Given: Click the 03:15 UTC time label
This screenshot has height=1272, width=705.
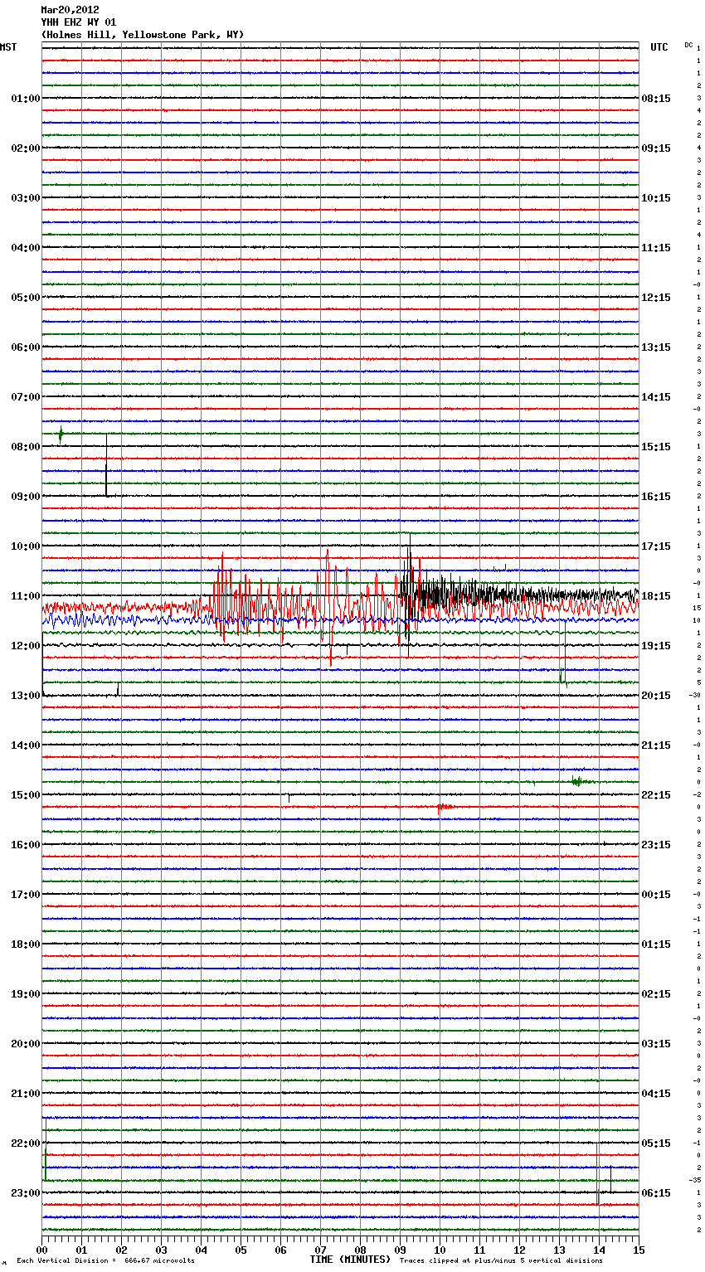Looking at the screenshot, I should coord(656,1044).
